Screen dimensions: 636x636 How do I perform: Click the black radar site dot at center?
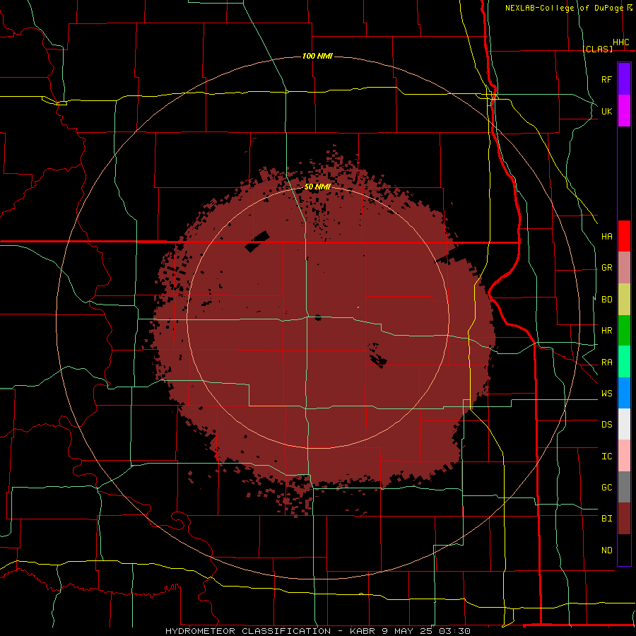click(317, 317)
